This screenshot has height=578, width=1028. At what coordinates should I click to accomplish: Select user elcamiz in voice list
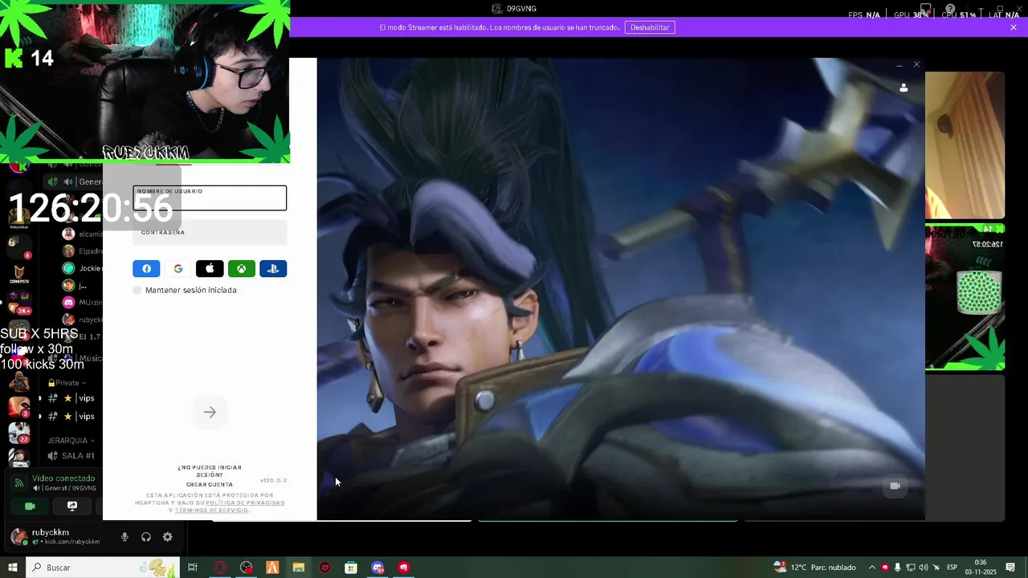click(x=82, y=234)
